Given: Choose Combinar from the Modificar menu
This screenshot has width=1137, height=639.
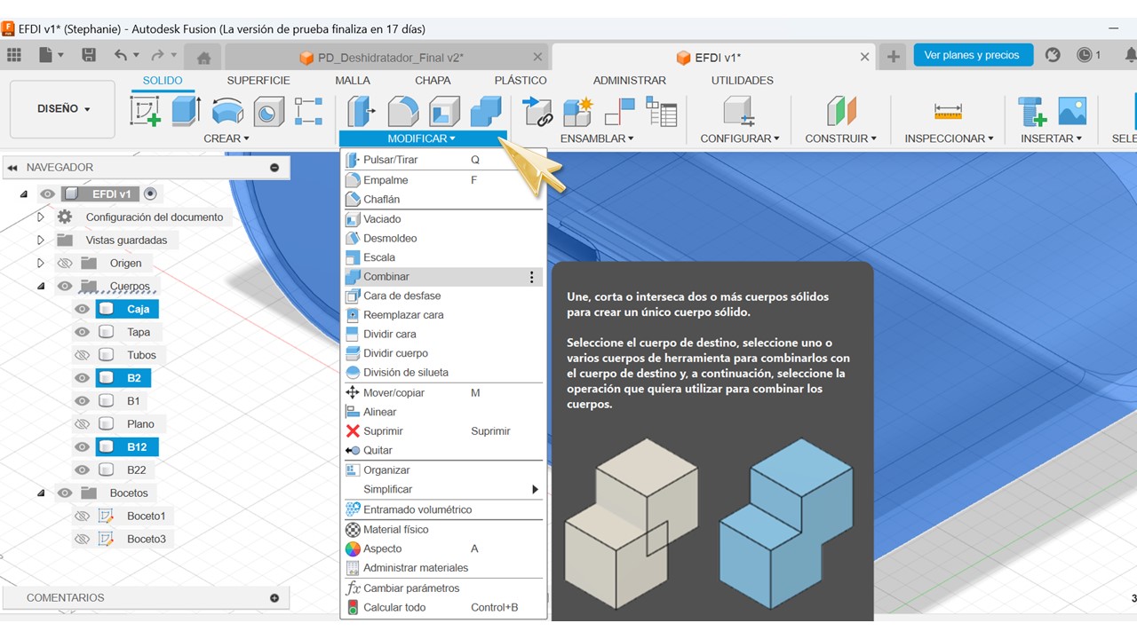Looking at the screenshot, I should click(x=386, y=277).
